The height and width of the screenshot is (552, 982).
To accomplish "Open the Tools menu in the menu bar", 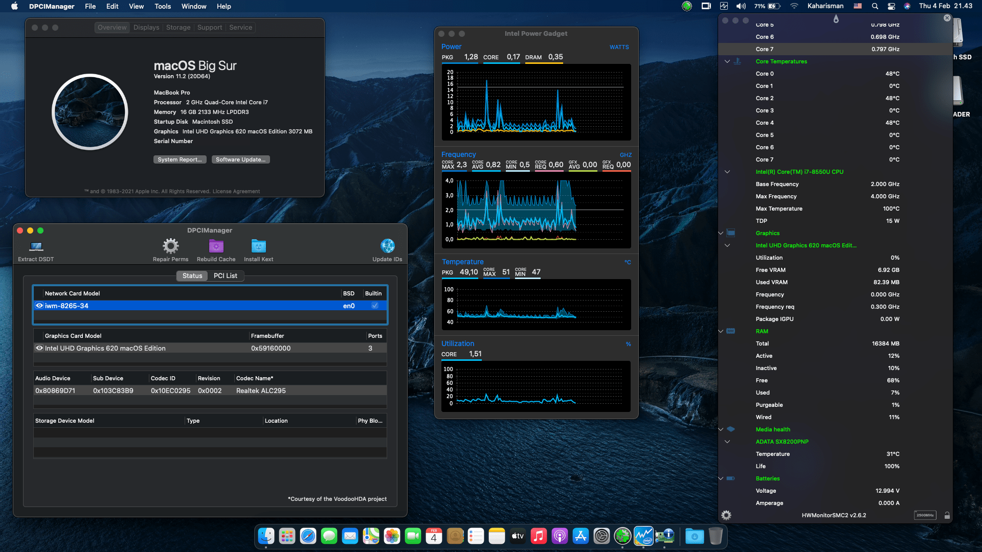I will coord(162,6).
